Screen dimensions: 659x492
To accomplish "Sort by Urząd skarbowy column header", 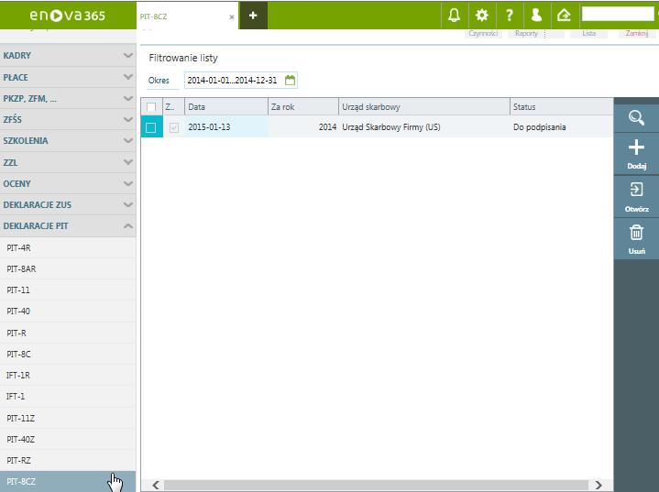I will click(x=424, y=106).
